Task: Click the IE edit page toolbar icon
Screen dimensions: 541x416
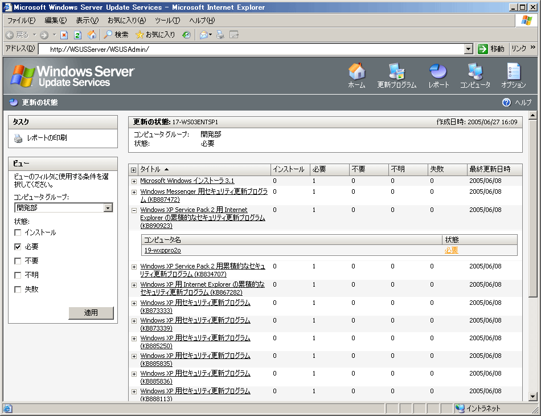Action: pos(234,35)
